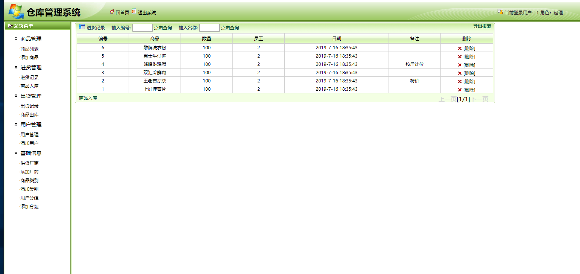Open 商品入库 in the sidebar menu
580x274 pixels.
29,86
